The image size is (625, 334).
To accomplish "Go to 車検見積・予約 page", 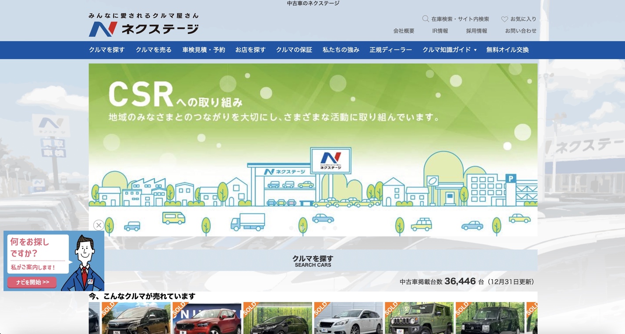I will click(x=204, y=50).
